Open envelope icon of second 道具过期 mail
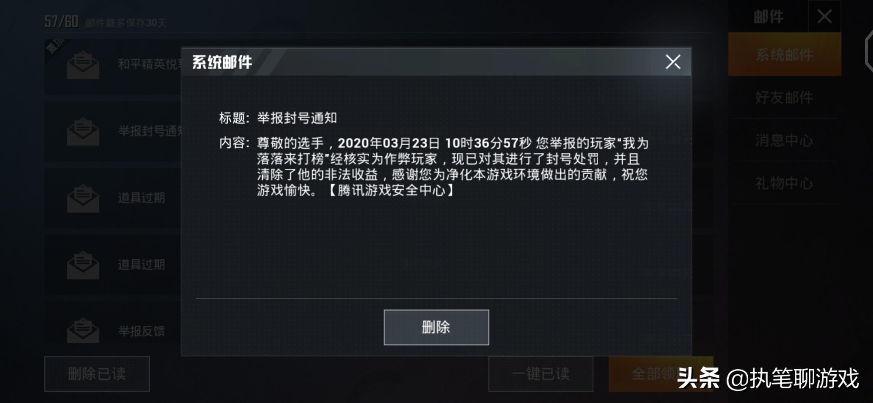 [x=83, y=265]
